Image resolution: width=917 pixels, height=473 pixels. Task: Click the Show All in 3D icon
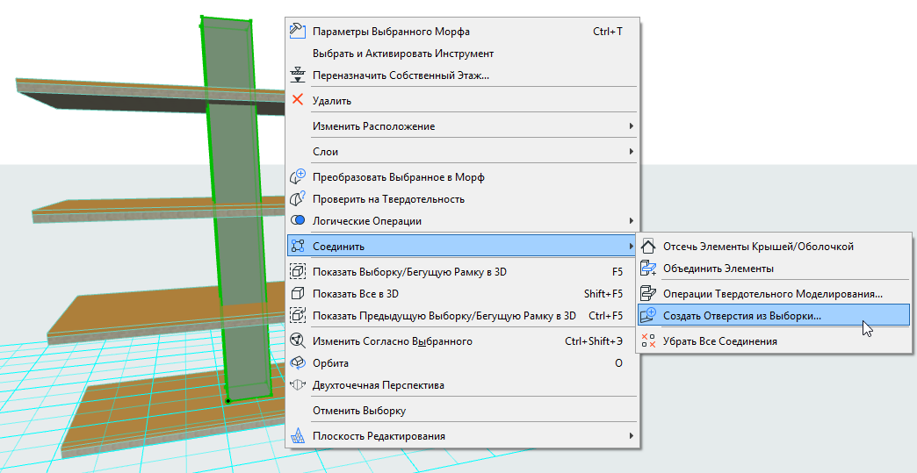coord(297,294)
